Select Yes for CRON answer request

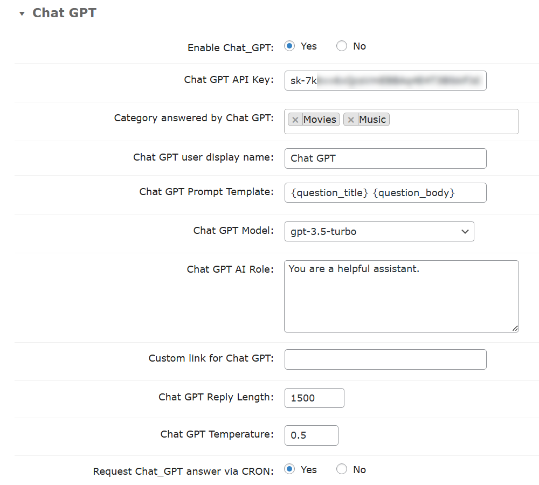(289, 469)
